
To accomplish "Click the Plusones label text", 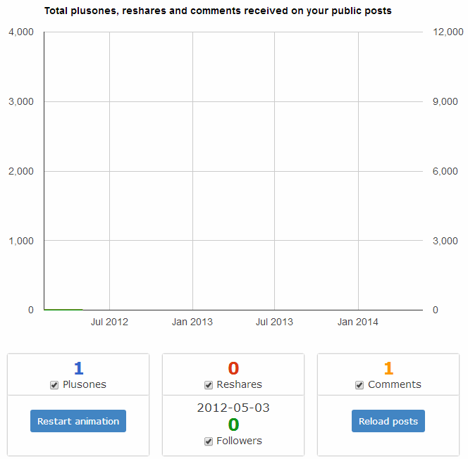I will pos(85,384).
